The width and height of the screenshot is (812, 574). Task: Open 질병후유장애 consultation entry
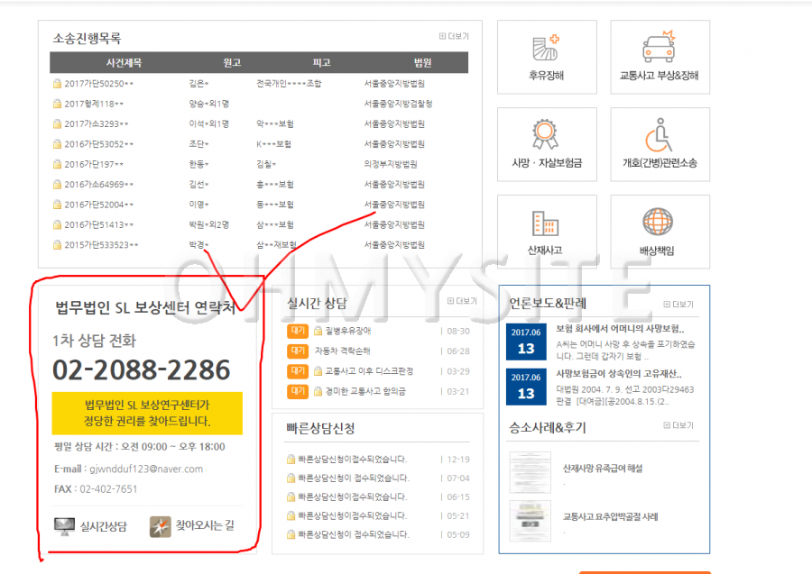(341, 331)
